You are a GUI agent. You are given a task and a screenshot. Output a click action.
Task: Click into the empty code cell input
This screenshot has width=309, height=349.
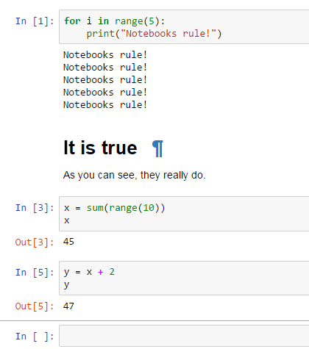click(184, 336)
